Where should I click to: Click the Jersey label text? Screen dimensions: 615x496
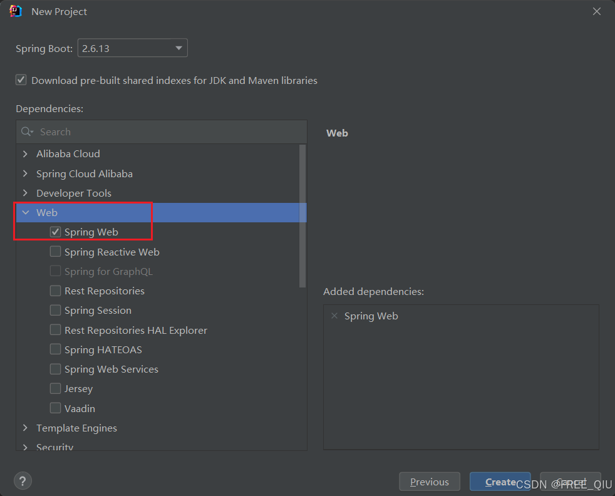pos(78,389)
